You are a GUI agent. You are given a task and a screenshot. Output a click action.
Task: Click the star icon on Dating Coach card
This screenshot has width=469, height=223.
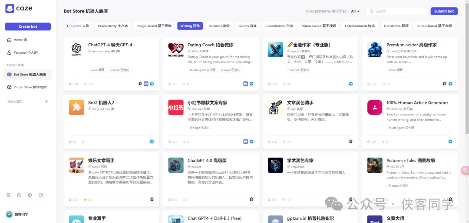coord(184,84)
